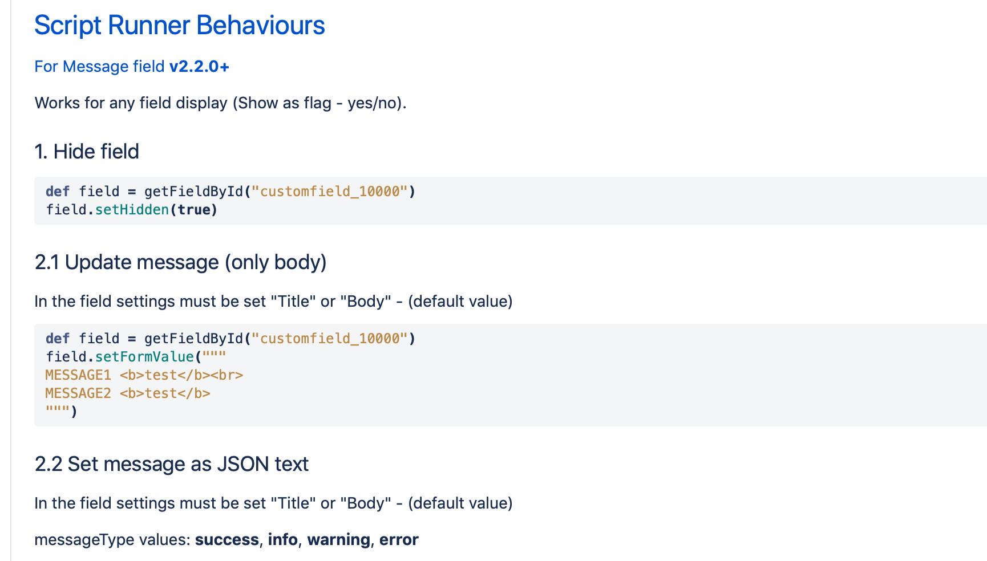Select the "1. Hide field" heading

87,152
